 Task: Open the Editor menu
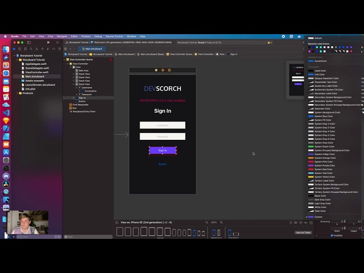tap(74, 36)
